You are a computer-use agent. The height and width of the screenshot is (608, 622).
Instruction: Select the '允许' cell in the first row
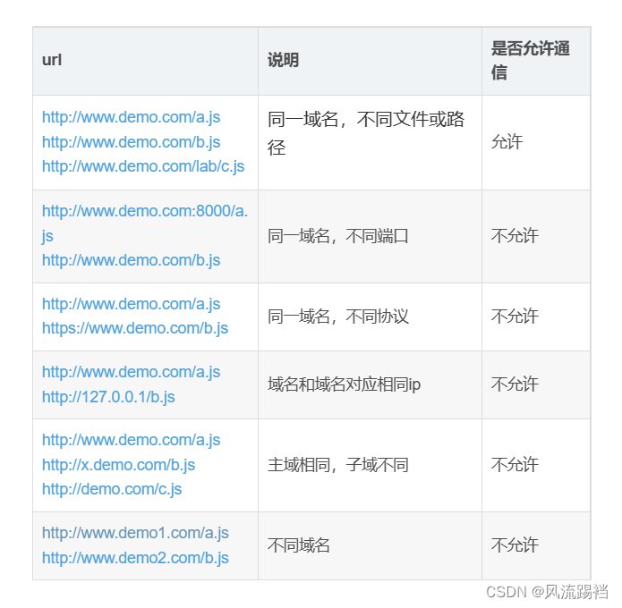[507, 142]
